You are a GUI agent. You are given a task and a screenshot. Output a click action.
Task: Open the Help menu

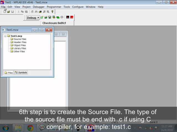click(101, 7)
